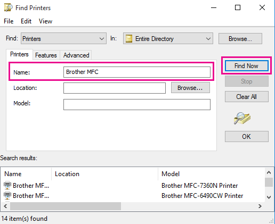The width and height of the screenshot is (275, 224).
Task: Click printer icon for Brother MFC-6490CW row
Action: [x=7, y=195]
